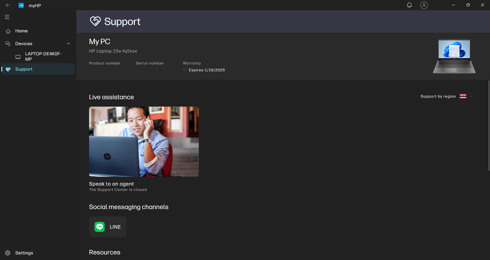Click the large Support heart icon in header
This screenshot has width=490, height=260.
pyautogui.click(x=95, y=21)
